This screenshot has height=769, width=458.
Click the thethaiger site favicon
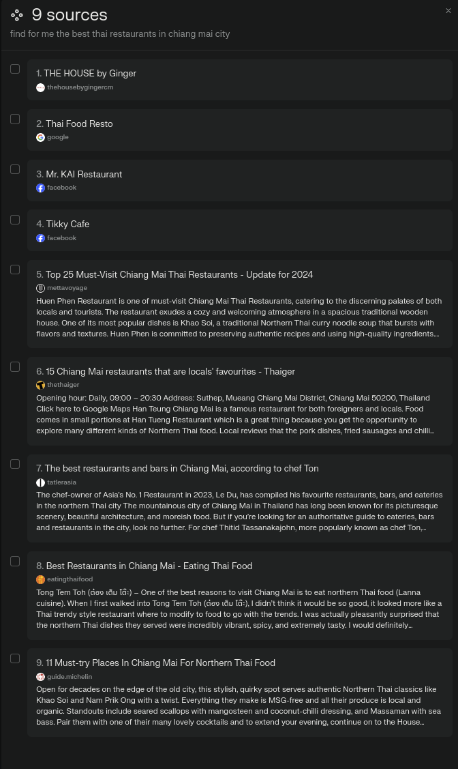tap(41, 385)
